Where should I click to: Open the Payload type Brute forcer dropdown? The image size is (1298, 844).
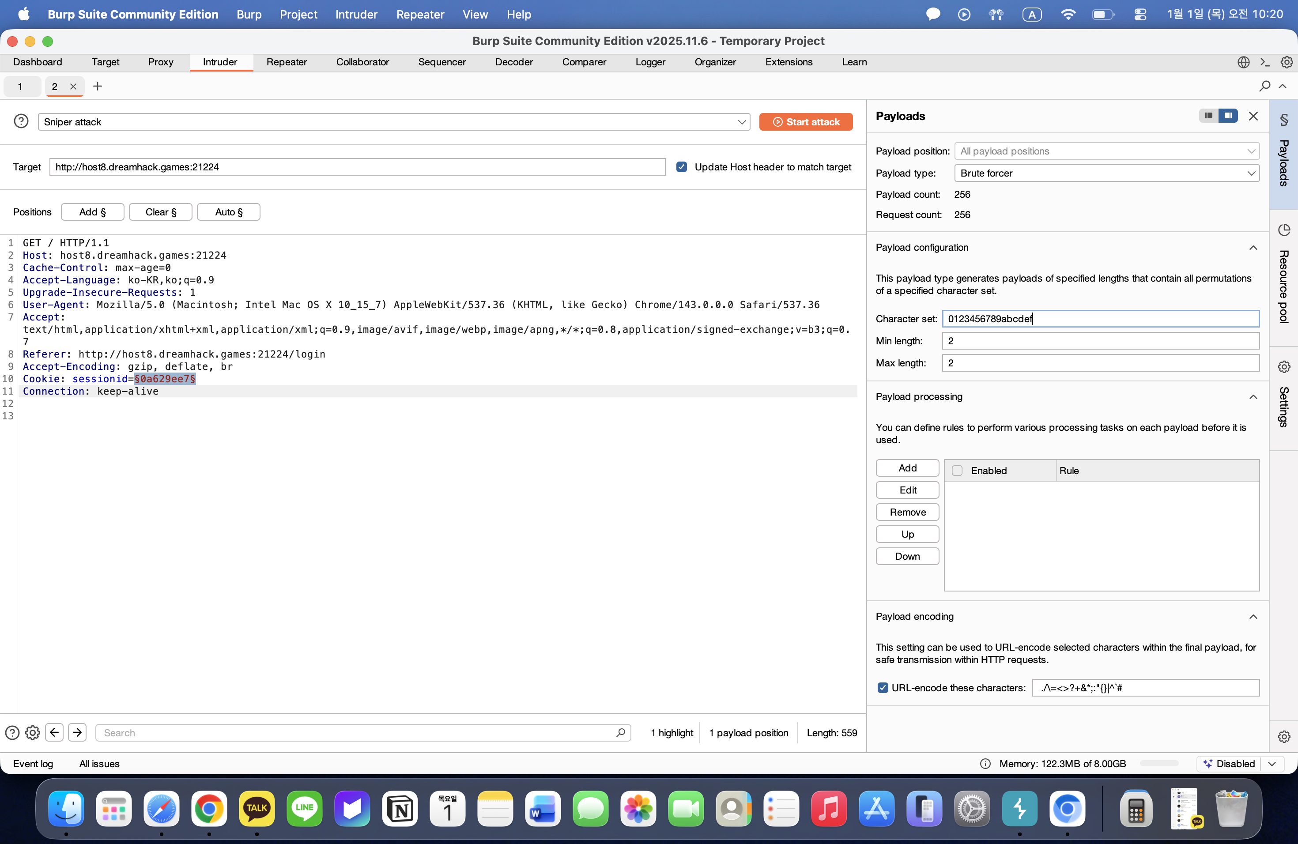pyautogui.click(x=1106, y=173)
